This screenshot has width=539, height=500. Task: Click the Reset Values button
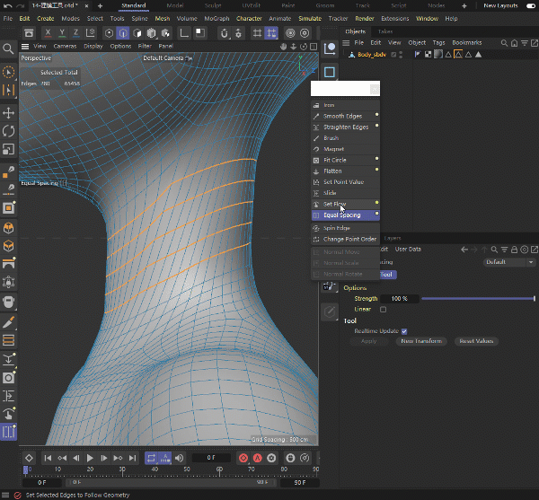[x=476, y=341]
